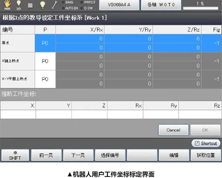Click the D-SW status indicator

coord(87,7)
